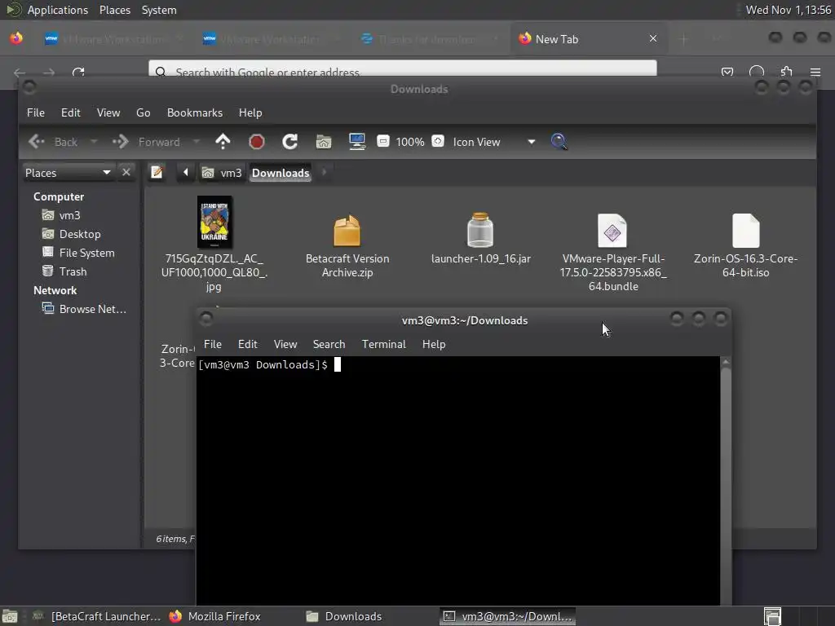Open Browse Network in sidebar
835x626 pixels.
(x=91, y=309)
